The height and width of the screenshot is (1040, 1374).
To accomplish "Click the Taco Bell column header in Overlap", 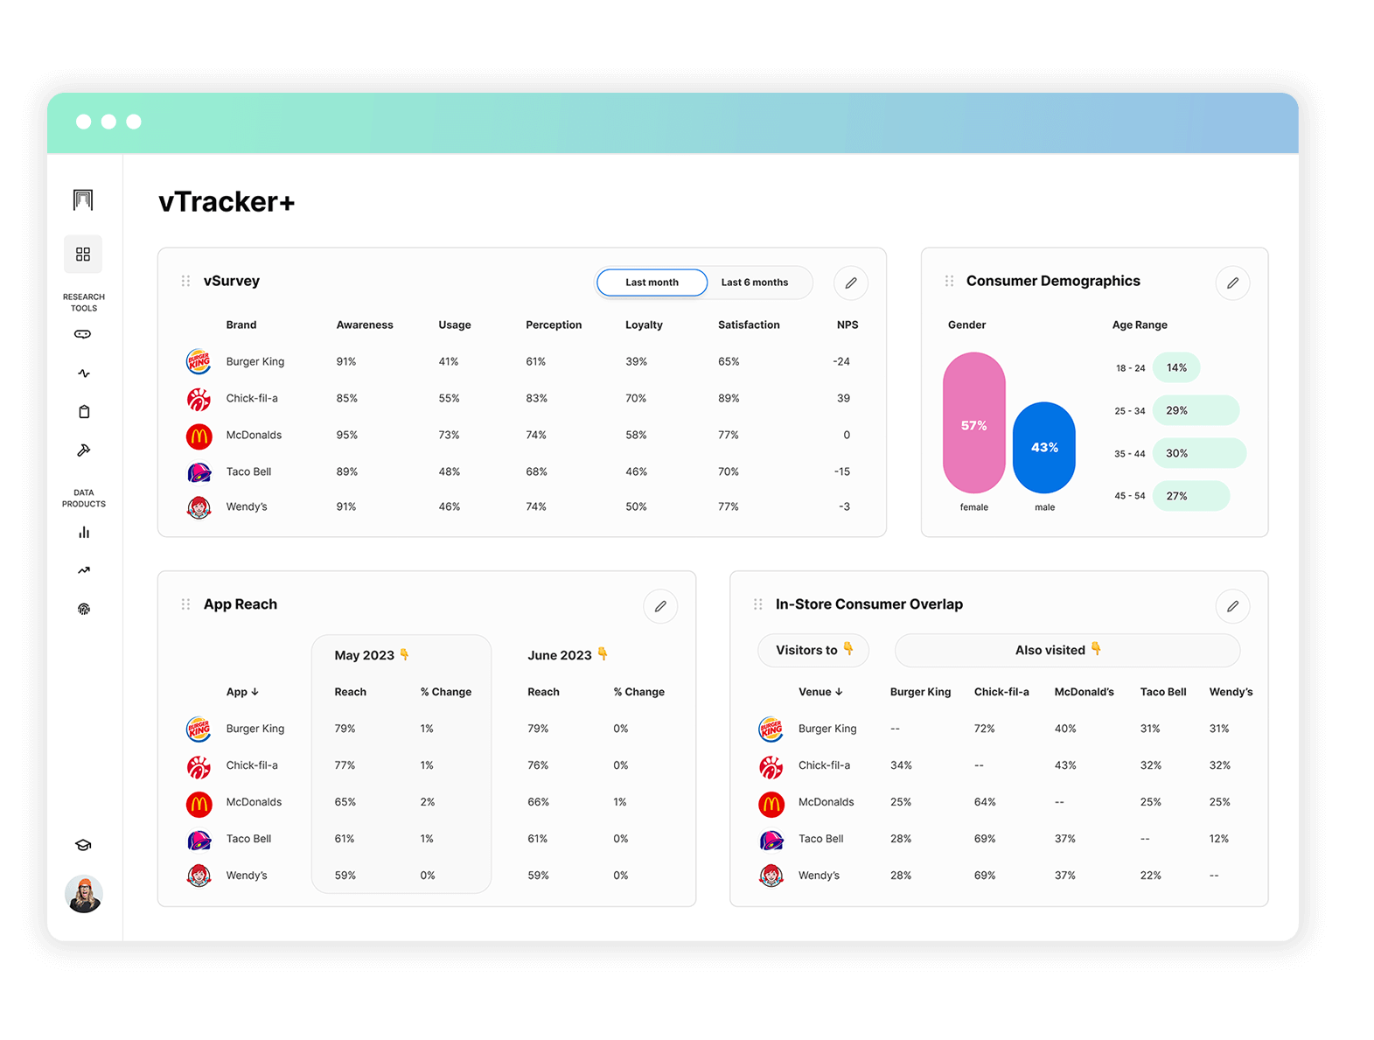I will coord(1163,692).
